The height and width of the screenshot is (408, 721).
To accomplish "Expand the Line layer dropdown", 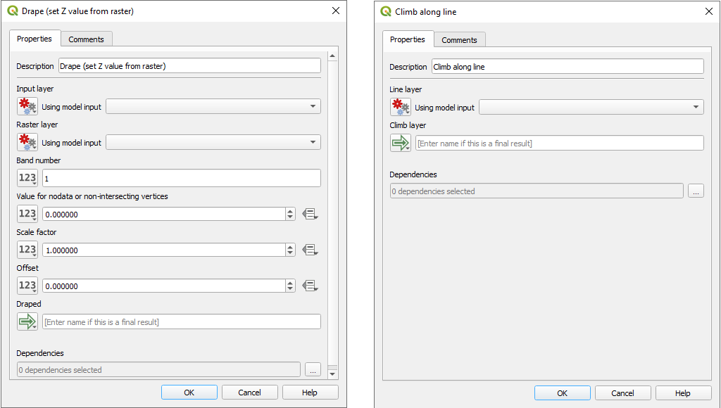I will click(x=695, y=108).
